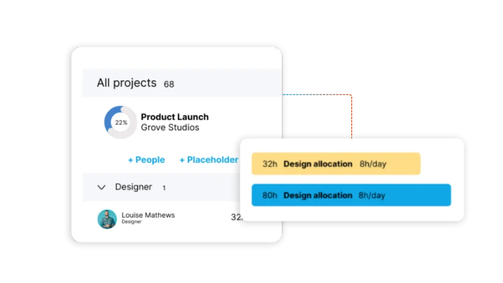Click the All projects header
The image size is (503, 283).
coord(127,83)
